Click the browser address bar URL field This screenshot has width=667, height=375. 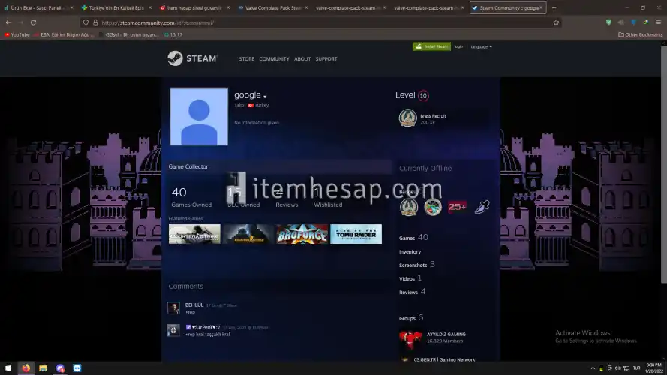click(300, 22)
